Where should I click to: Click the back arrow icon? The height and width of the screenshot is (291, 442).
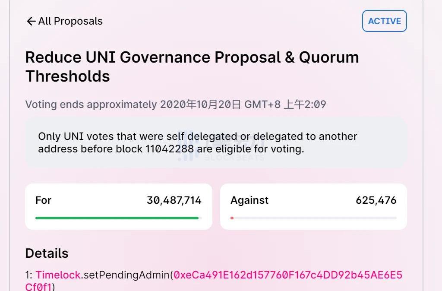pos(31,21)
